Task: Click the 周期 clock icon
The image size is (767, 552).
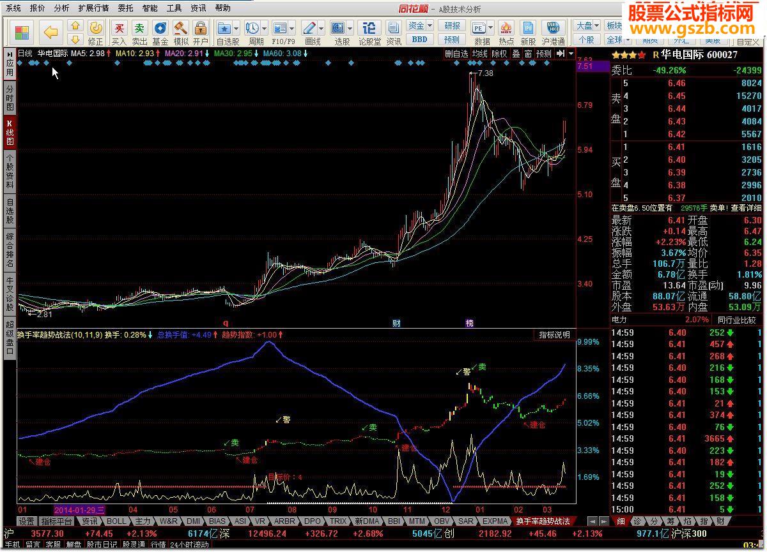Action: (252, 29)
